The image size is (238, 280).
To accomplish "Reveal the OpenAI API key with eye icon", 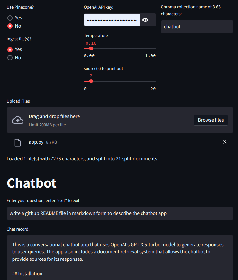I will tap(145, 20).
